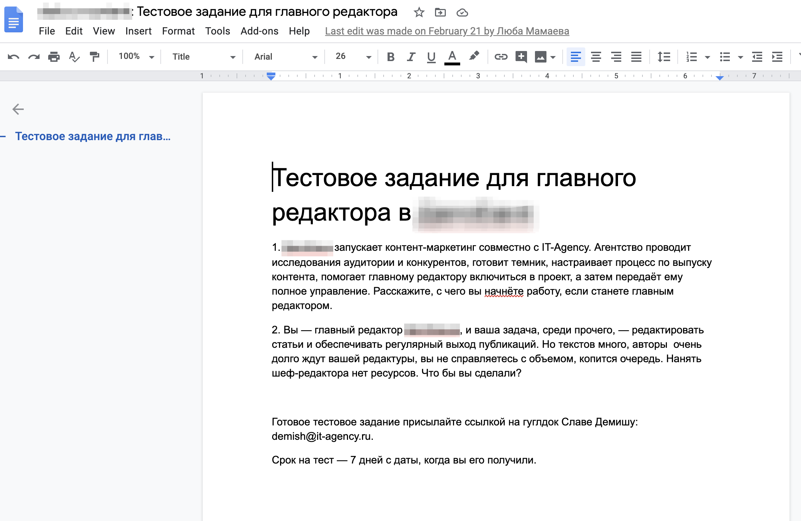
Task: Open the Help menu
Action: [299, 31]
